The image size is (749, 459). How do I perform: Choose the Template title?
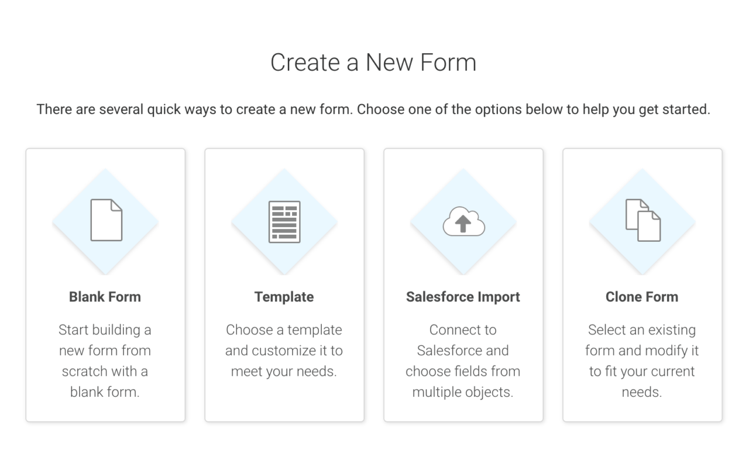[x=284, y=297]
